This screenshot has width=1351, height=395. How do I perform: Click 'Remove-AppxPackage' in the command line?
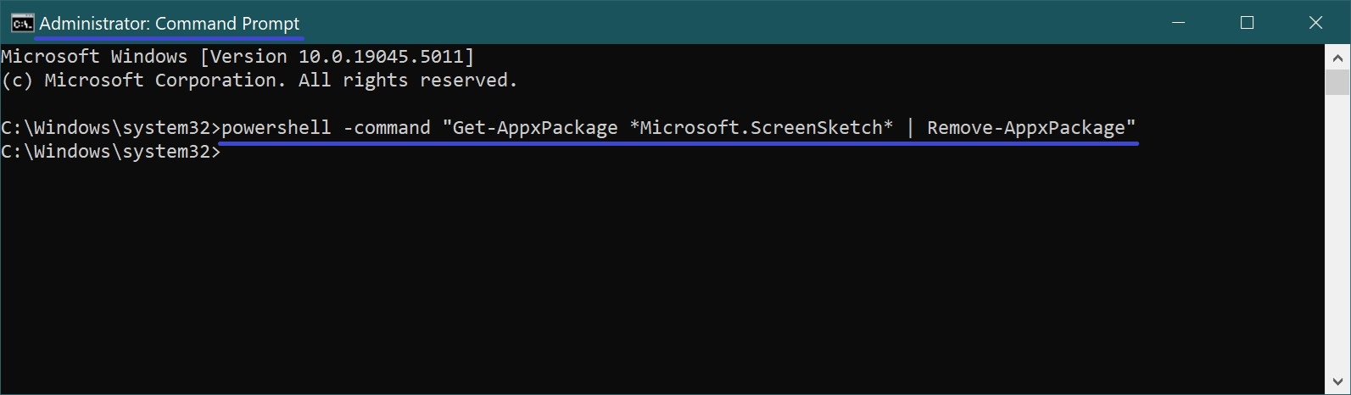(x=1025, y=128)
